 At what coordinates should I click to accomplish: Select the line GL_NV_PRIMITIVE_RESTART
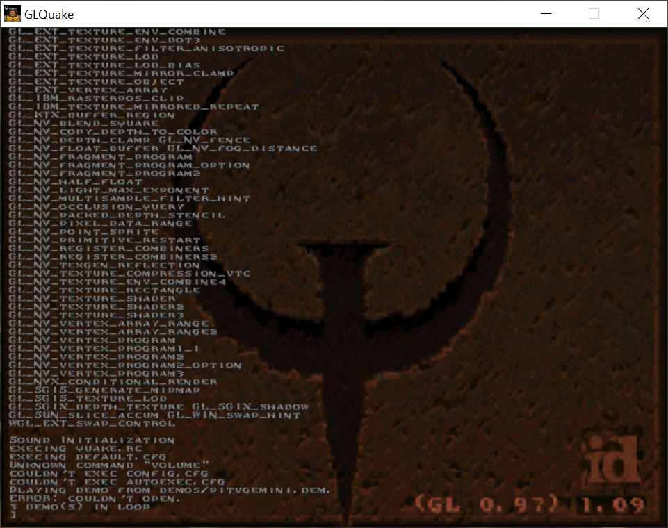[104, 240]
